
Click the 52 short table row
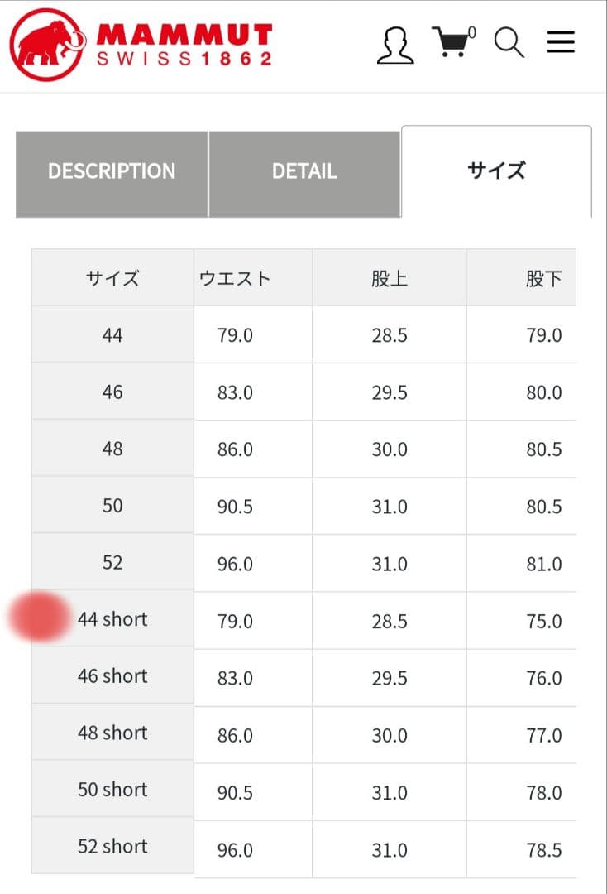(112, 846)
